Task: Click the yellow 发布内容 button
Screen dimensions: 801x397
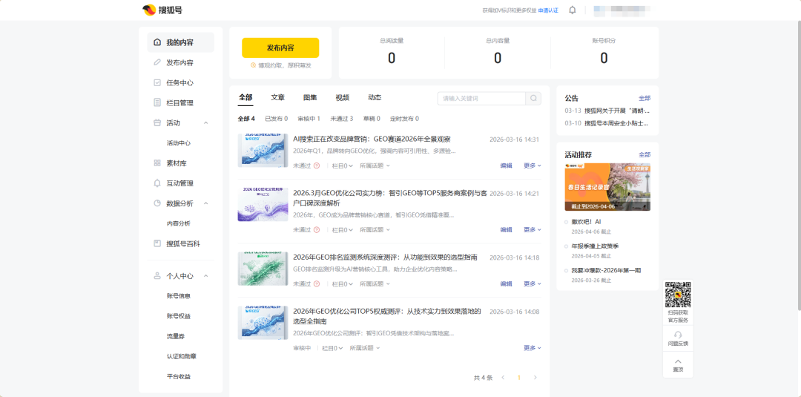Action: 280,48
